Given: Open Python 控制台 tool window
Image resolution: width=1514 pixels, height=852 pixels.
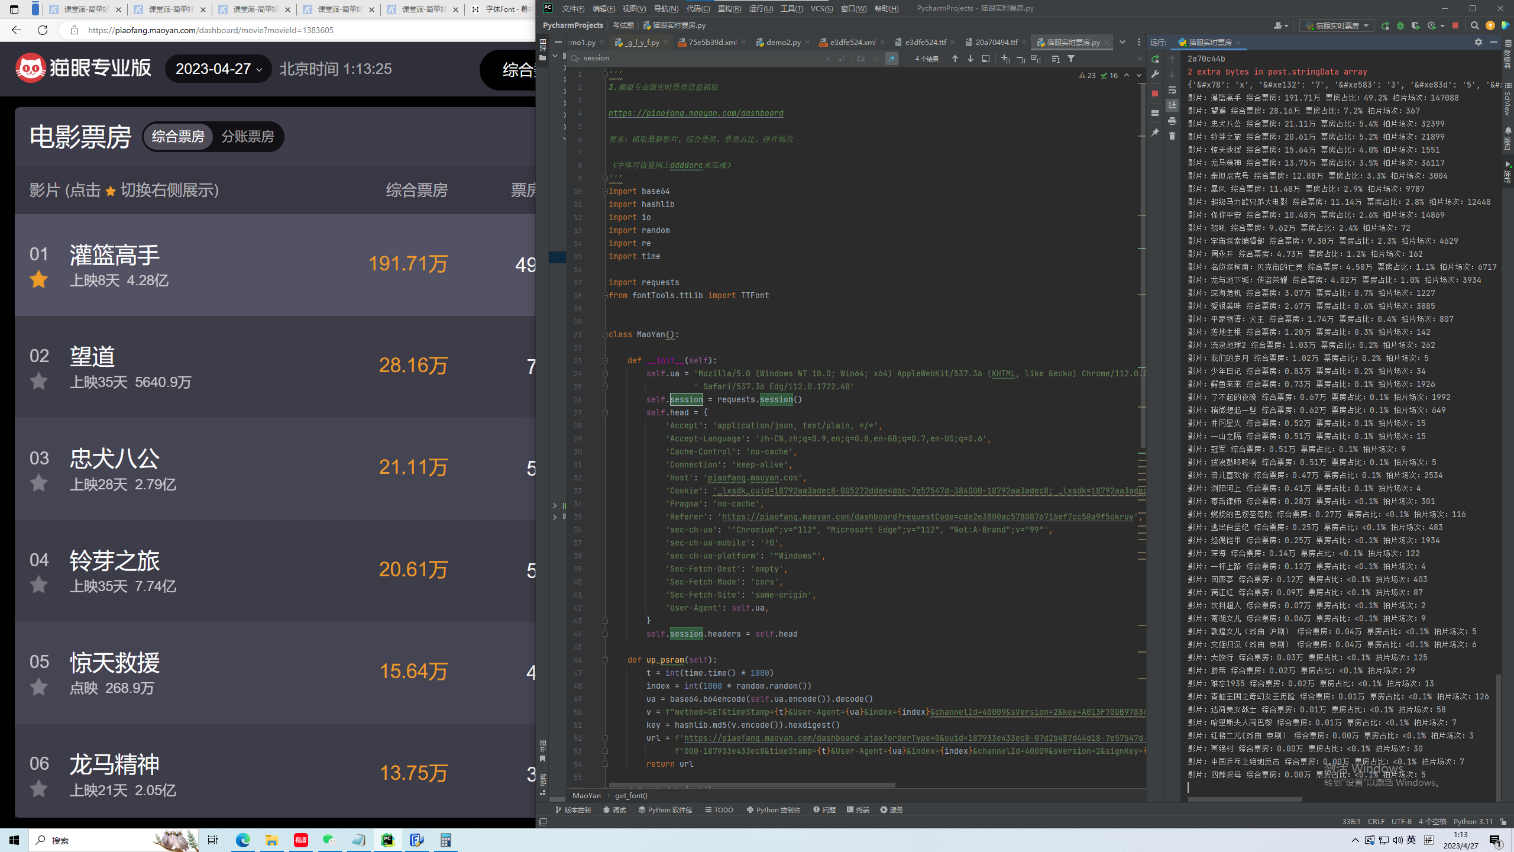Looking at the screenshot, I should (773, 810).
